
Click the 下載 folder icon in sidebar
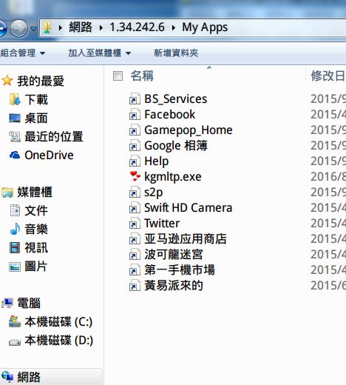pos(15,99)
